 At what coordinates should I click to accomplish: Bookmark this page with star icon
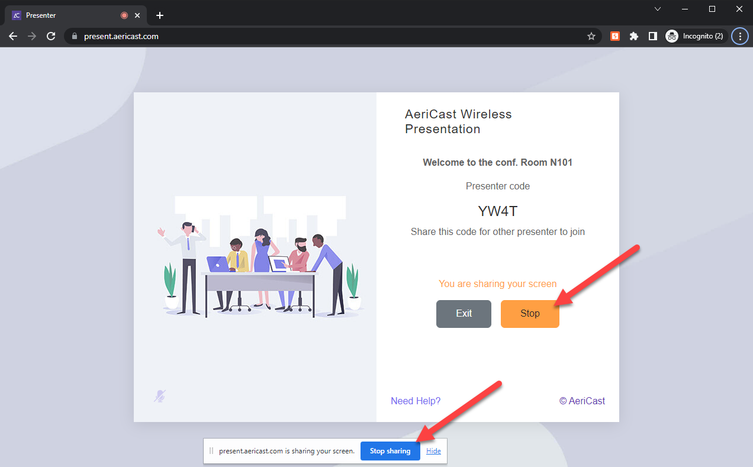click(591, 36)
